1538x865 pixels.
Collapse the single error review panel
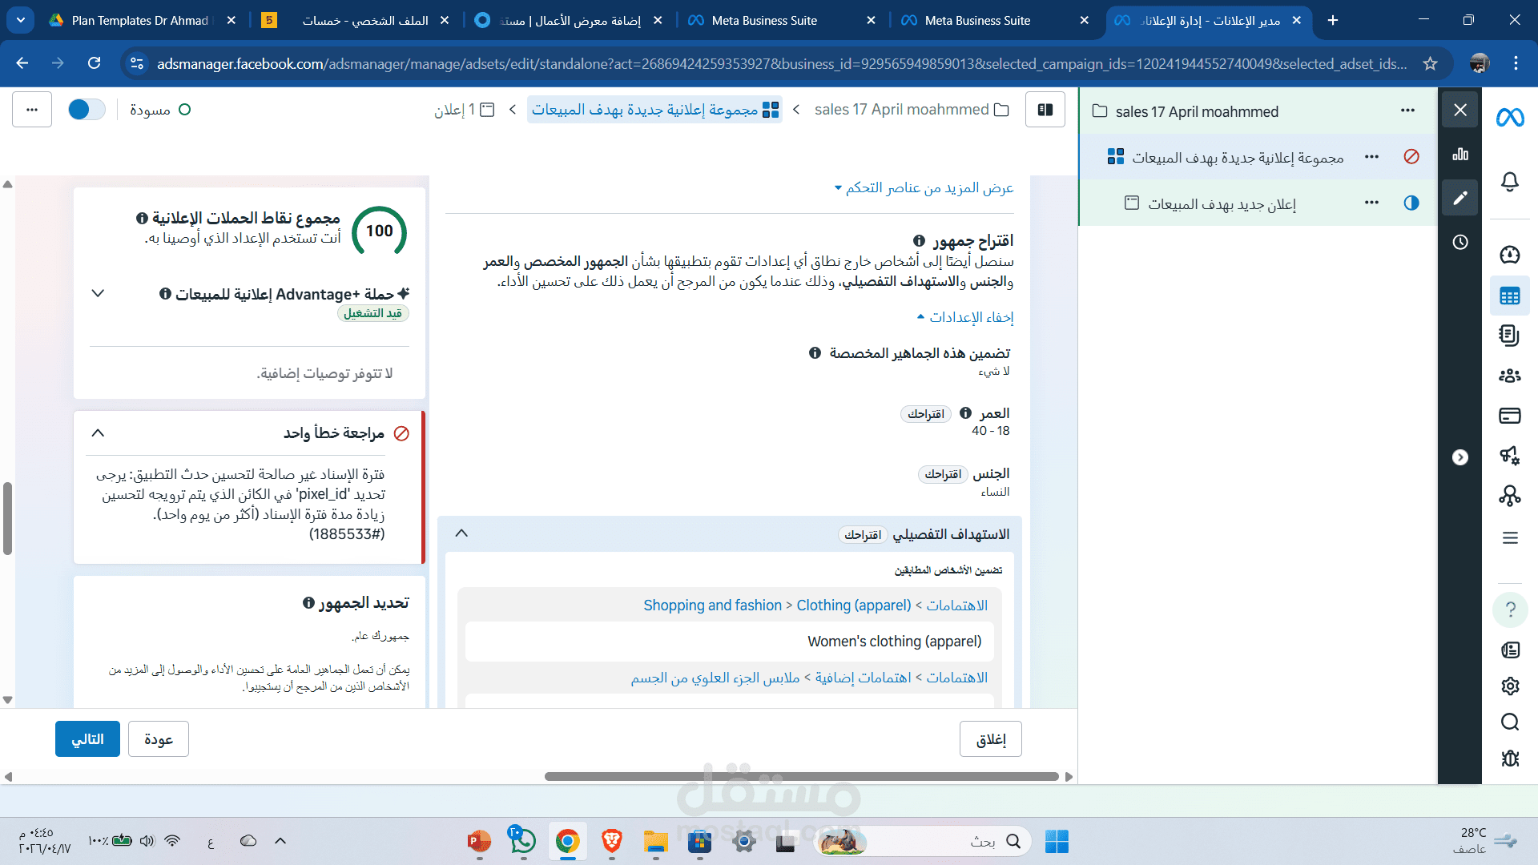[x=98, y=432]
